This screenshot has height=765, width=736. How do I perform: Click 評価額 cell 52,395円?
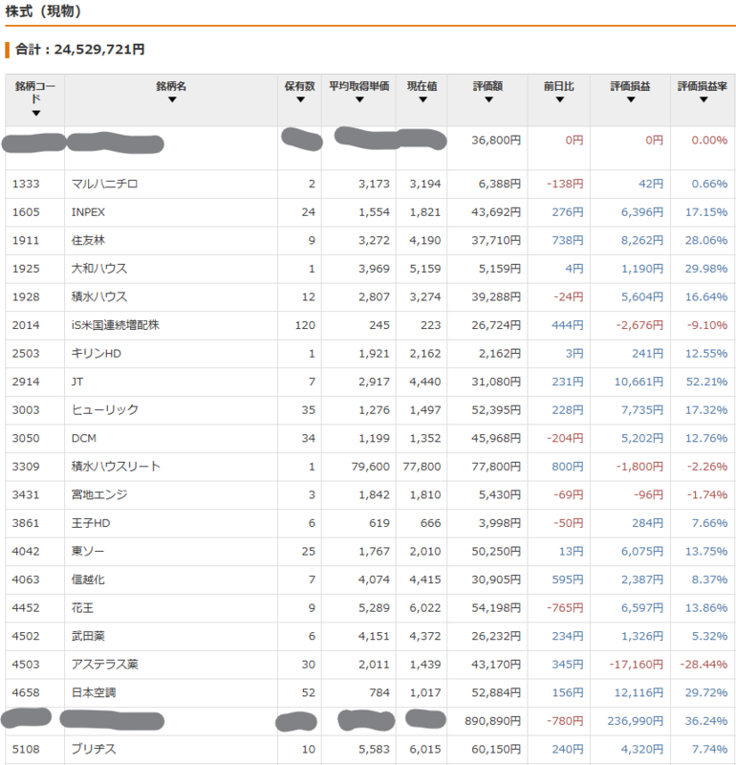(x=496, y=410)
